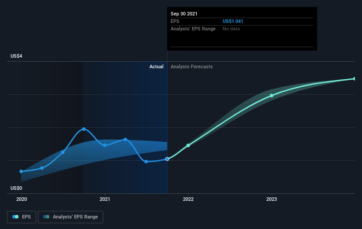Click the US$4 y-axis label

click(x=16, y=56)
